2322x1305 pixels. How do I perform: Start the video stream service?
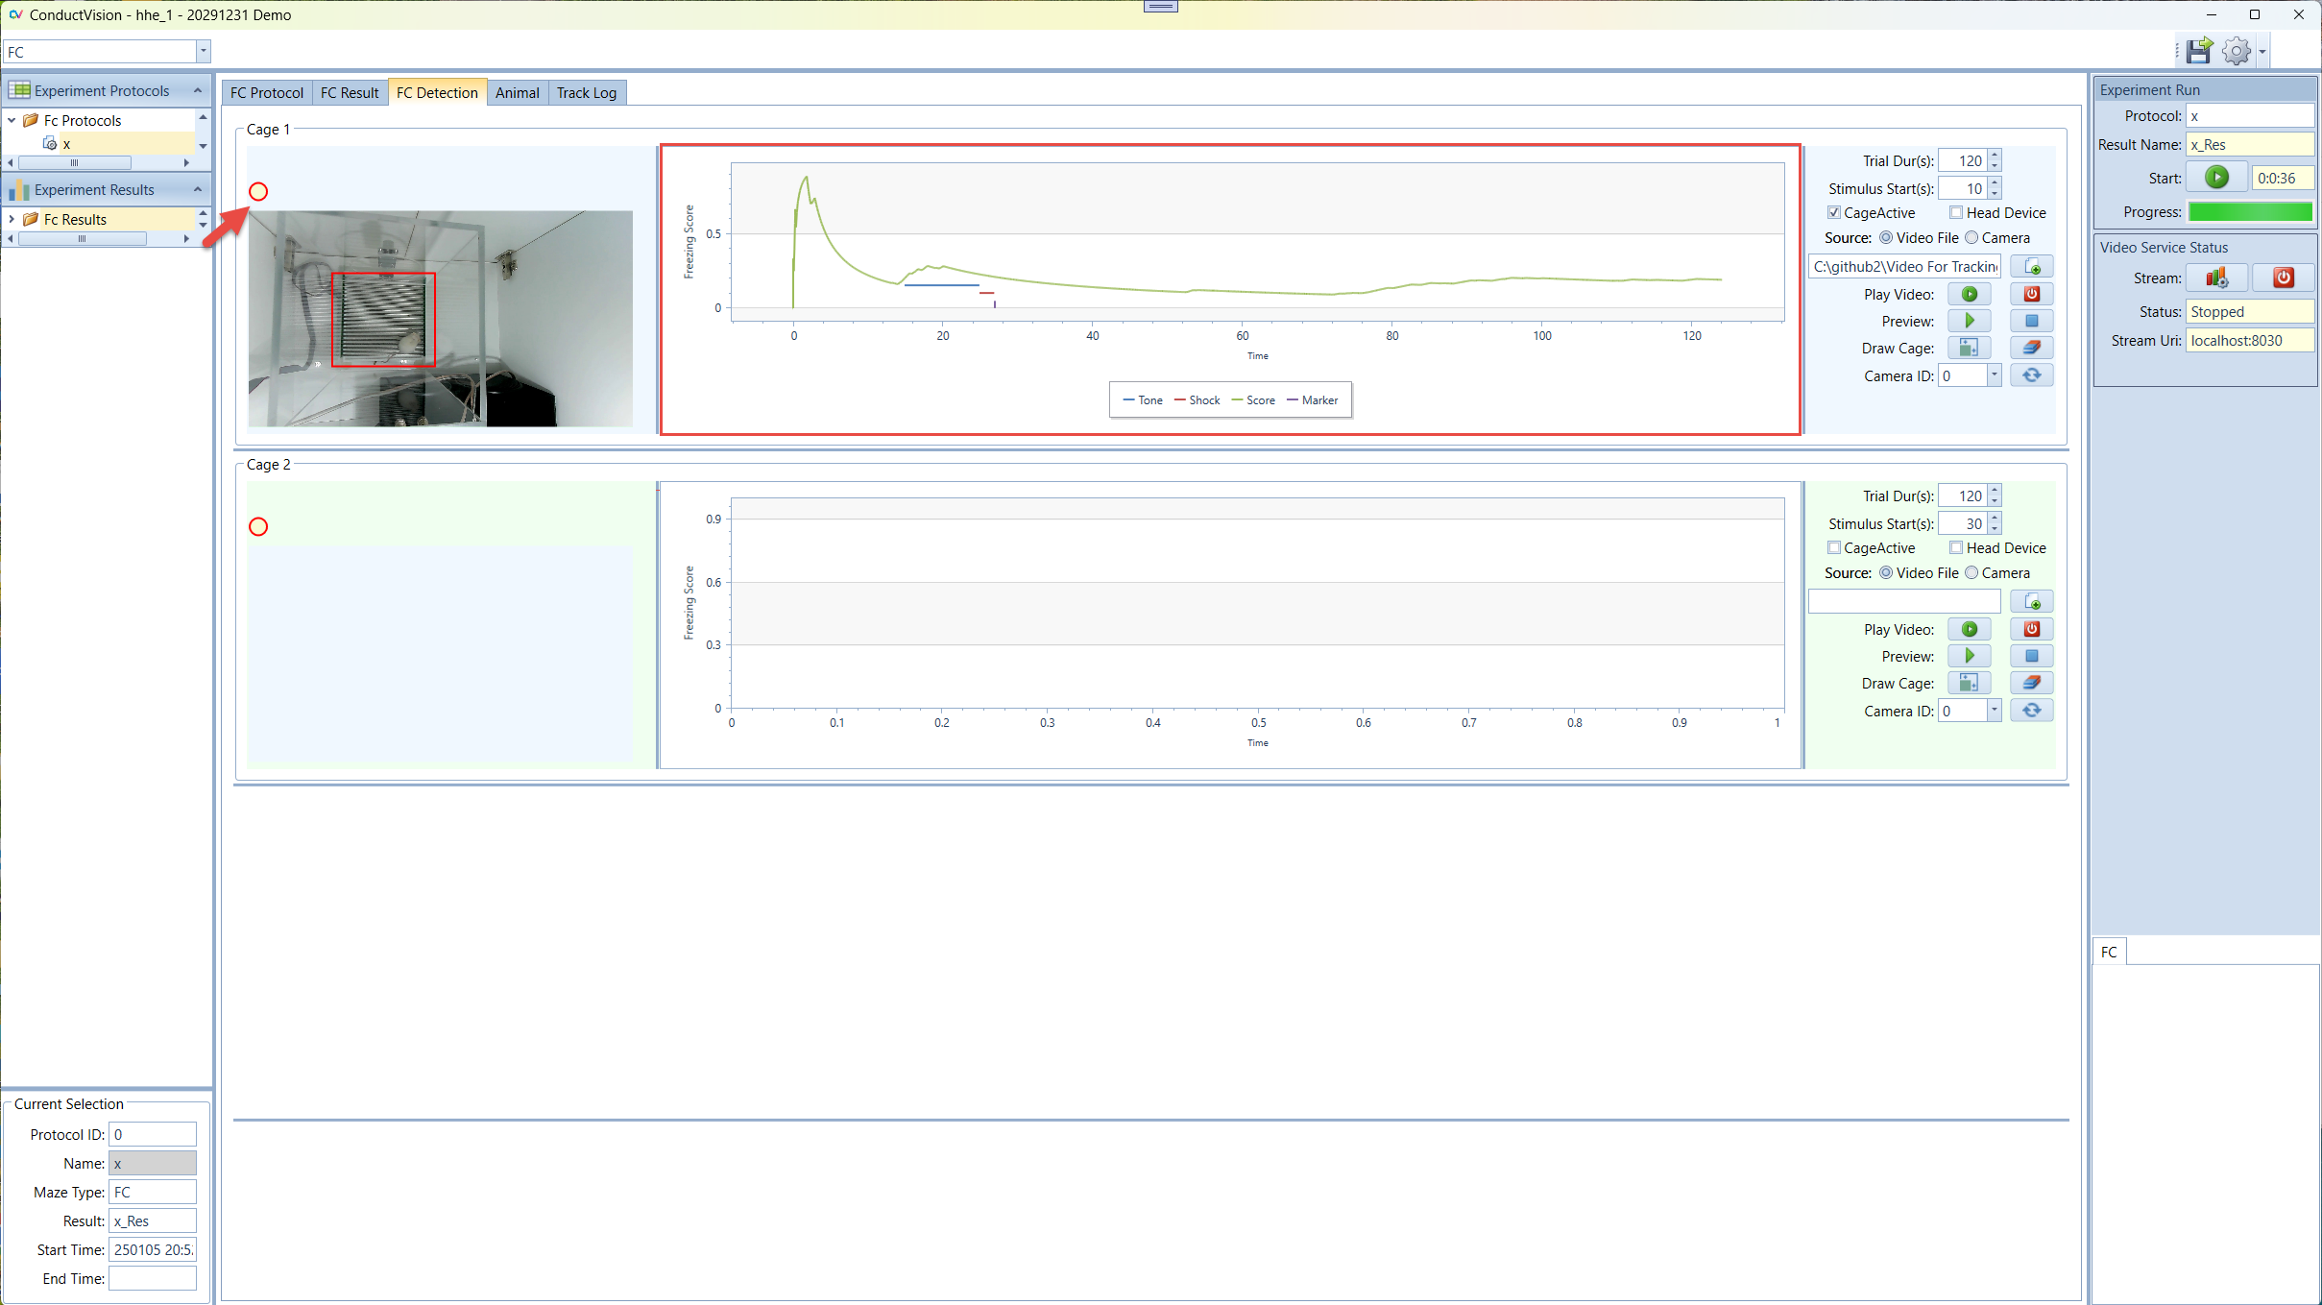click(2216, 278)
